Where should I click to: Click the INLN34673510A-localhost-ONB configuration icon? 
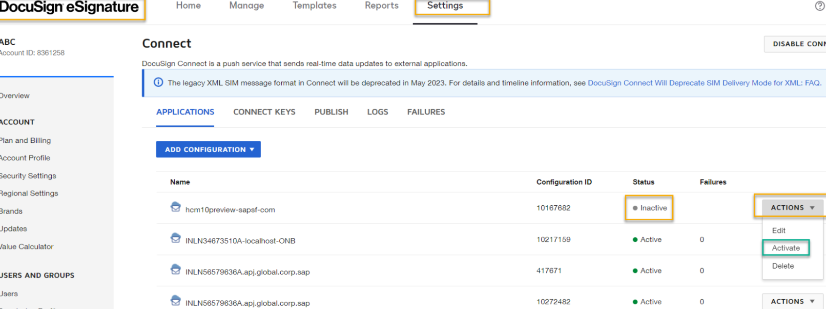pyautogui.click(x=176, y=238)
